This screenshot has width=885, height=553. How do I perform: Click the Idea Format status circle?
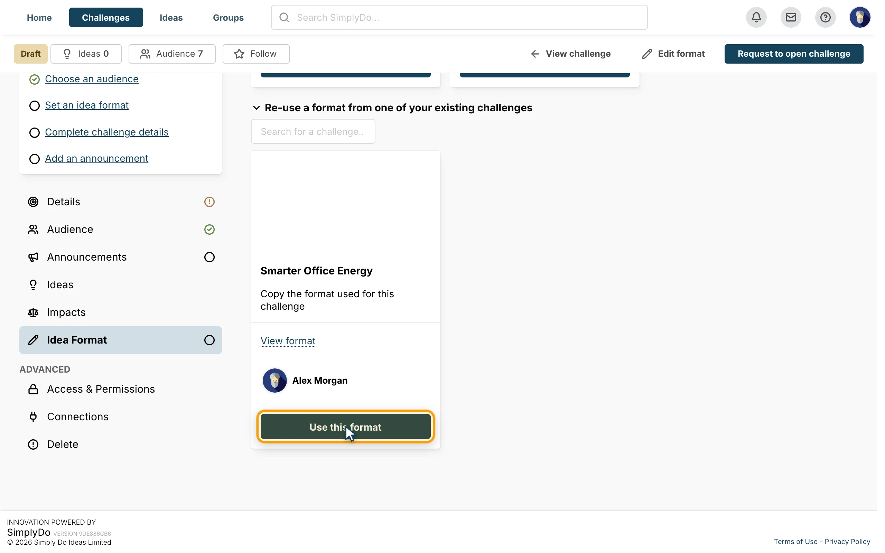209,340
